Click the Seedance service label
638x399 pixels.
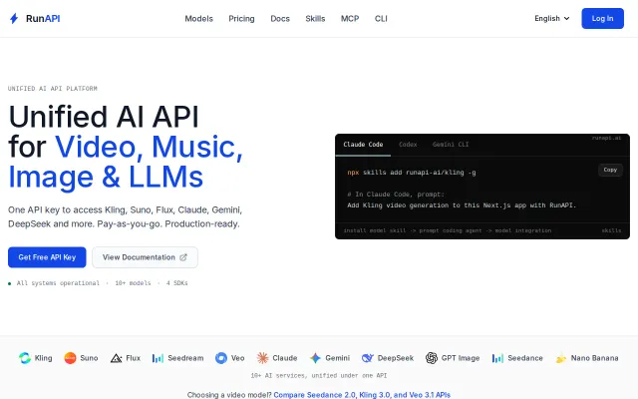(x=525, y=358)
